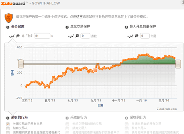Screen dimensions: 184x134
Task: Check 禁用交易人 in the first column
Action: (8, 128)
